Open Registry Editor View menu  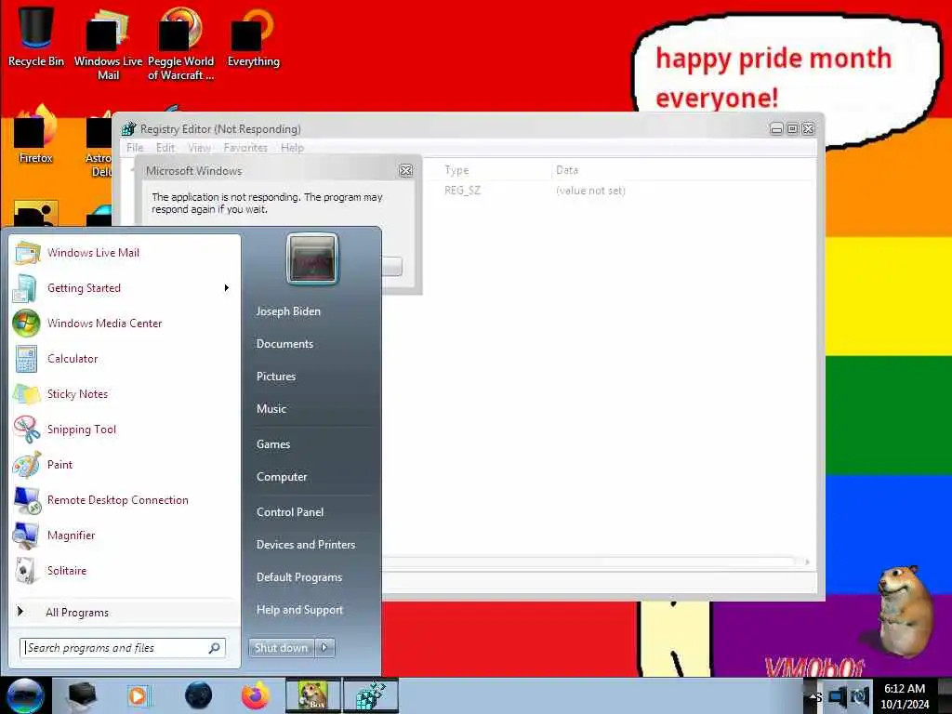[x=199, y=148]
